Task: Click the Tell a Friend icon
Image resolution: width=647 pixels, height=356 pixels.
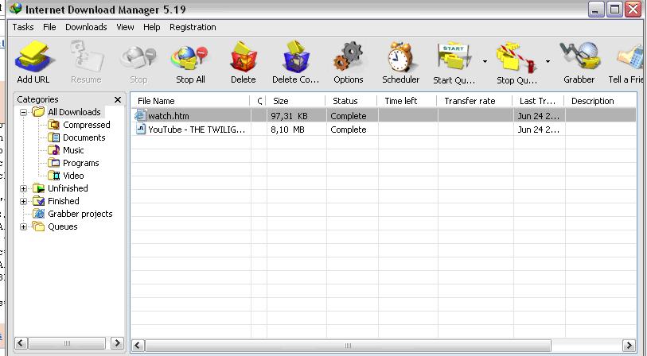Action: (x=630, y=58)
